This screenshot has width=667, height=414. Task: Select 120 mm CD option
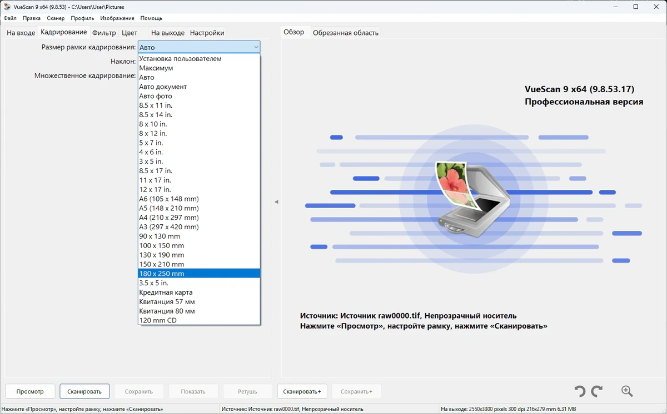pyautogui.click(x=199, y=320)
